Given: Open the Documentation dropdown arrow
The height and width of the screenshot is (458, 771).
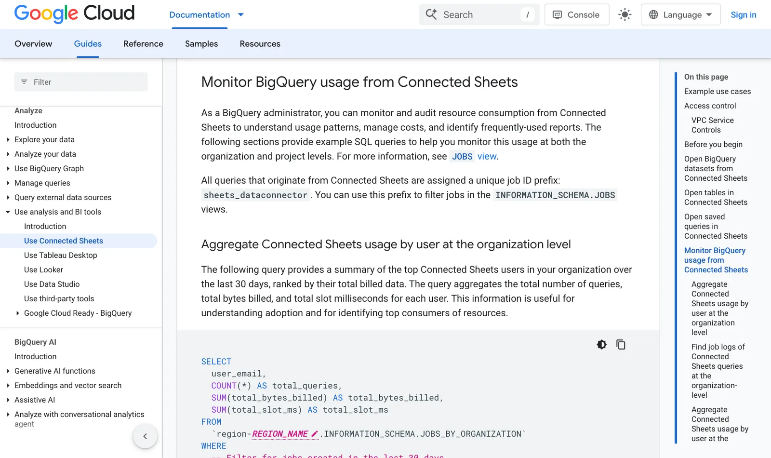Looking at the screenshot, I should 241,15.
